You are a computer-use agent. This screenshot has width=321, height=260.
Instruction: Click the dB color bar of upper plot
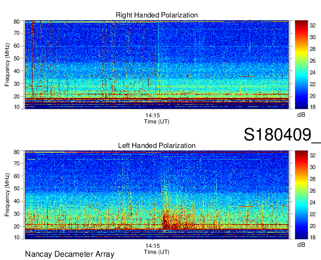point(301,65)
